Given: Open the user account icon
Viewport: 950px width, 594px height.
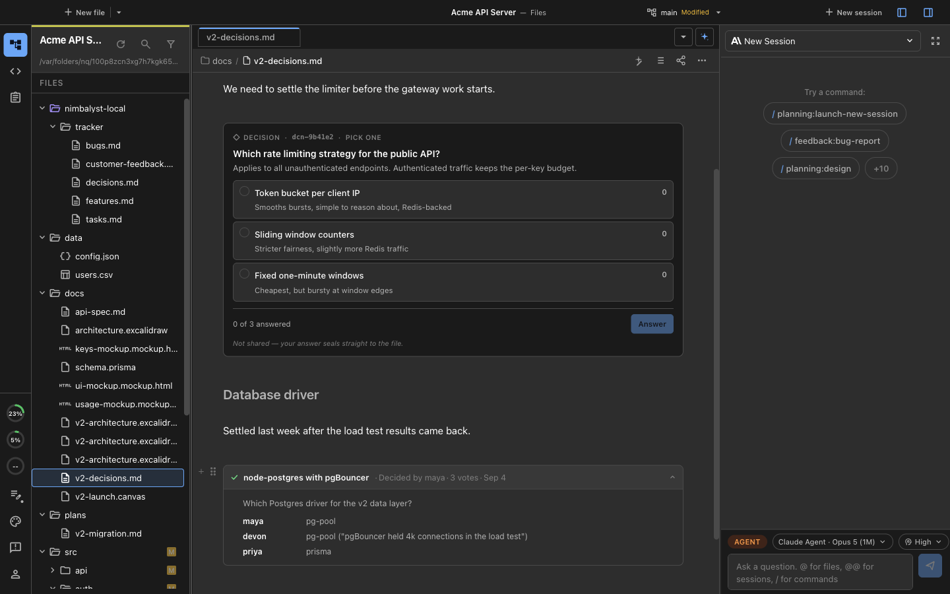Looking at the screenshot, I should point(15,574).
